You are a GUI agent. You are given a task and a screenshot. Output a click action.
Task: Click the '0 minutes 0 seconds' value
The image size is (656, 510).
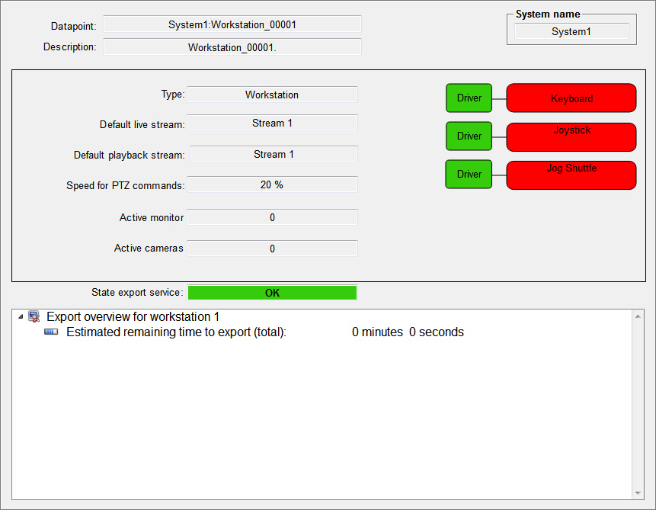coord(408,332)
